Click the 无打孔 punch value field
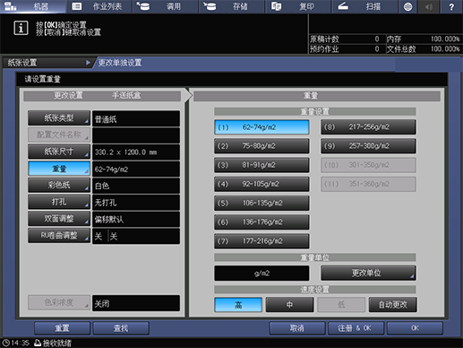 (136, 203)
